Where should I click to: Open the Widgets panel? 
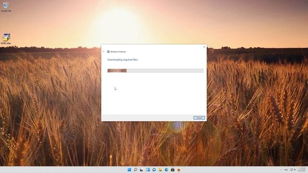[x=148, y=170]
